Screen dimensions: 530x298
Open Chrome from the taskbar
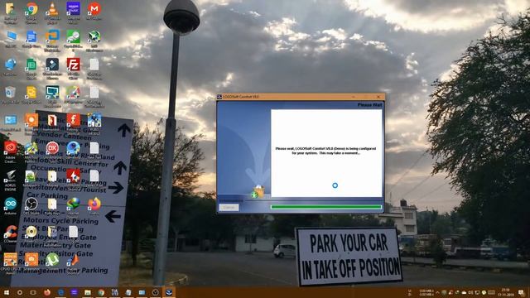[x=101, y=292]
